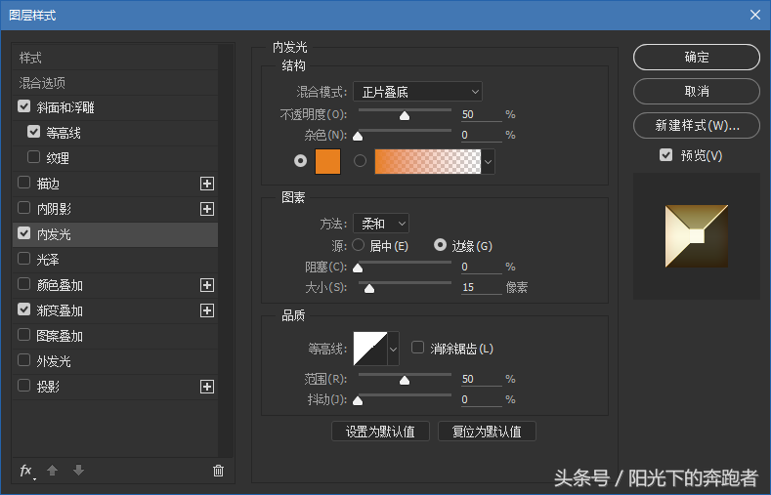Click the 确定 button
This screenshot has height=495, width=771.
click(697, 57)
